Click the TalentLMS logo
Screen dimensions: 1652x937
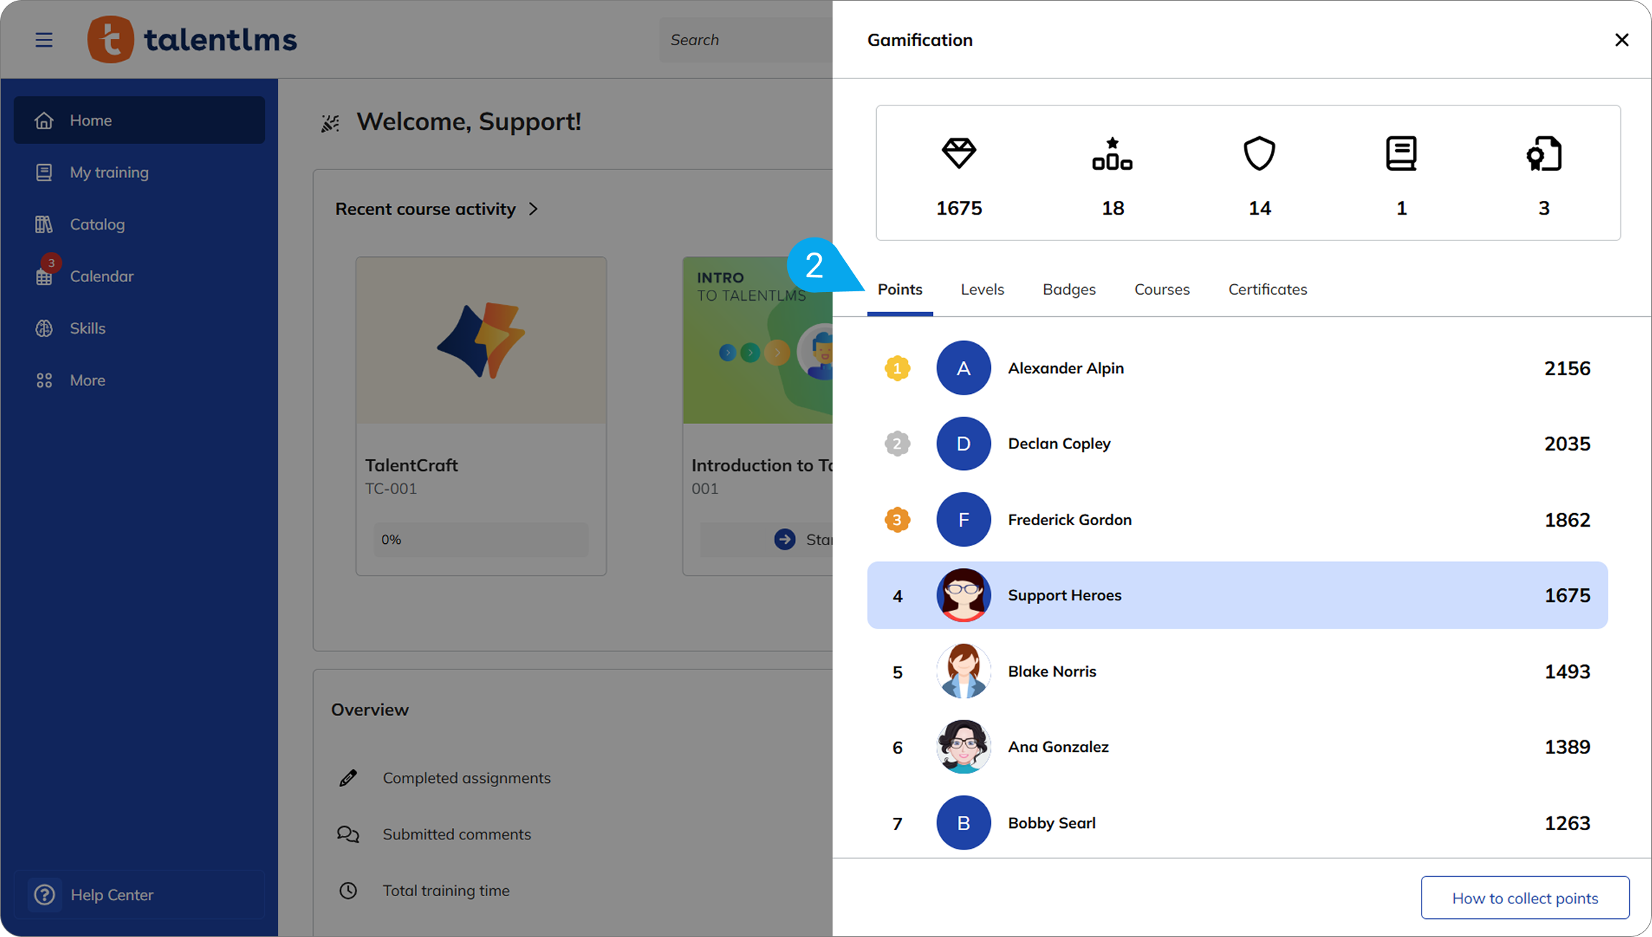click(192, 39)
